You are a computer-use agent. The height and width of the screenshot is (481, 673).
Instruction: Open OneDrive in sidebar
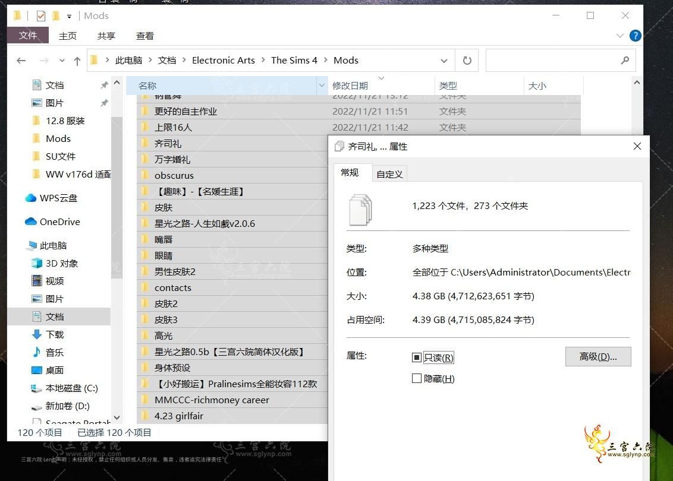pyautogui.click(x=59, y=221)
